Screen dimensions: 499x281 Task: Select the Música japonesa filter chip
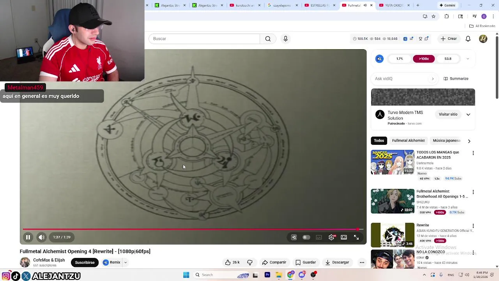point(446,140)
